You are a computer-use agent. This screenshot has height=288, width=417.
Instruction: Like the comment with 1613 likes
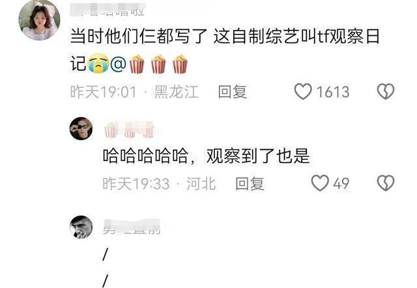coord(303,91)
